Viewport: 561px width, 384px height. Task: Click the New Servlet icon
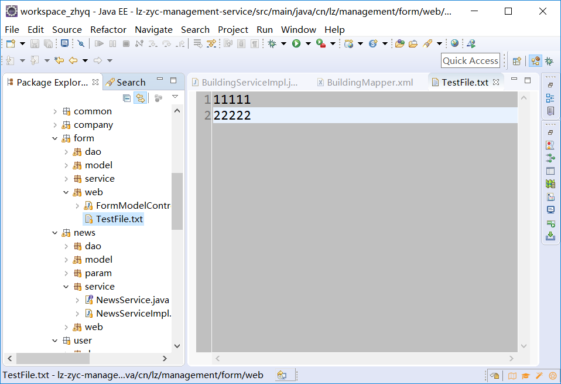pos(373,44)
